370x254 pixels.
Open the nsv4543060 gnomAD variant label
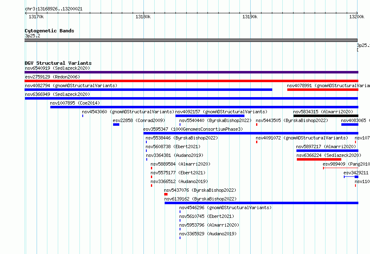pyautogui.click(x=128, y=112)
